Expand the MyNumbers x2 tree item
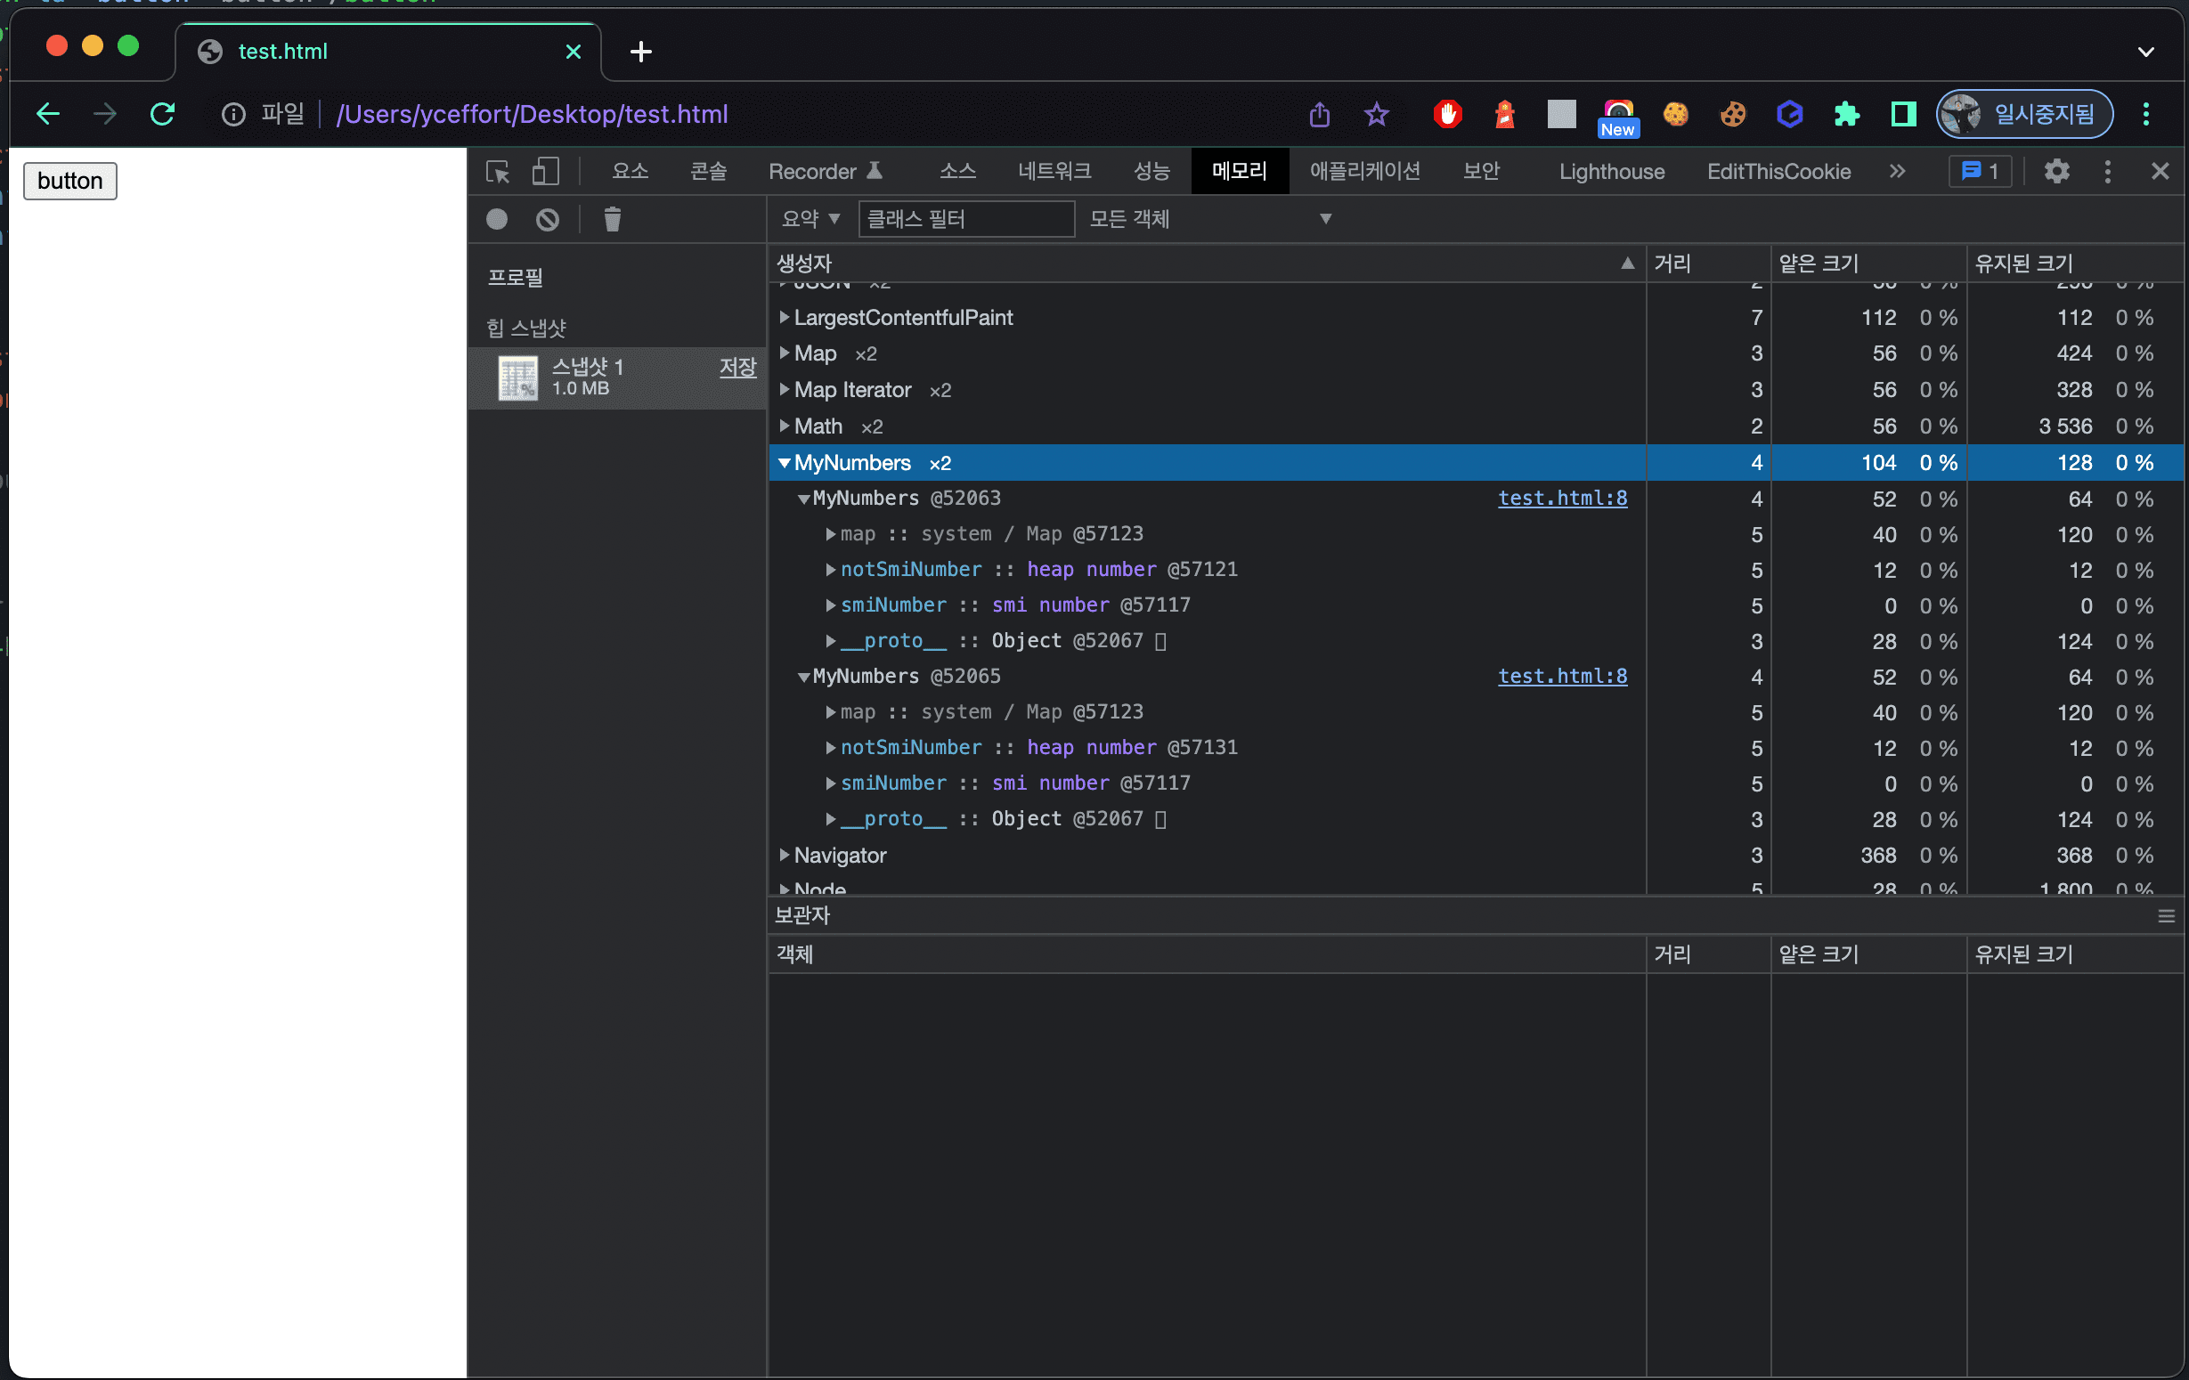The image size is (2189, 1380). 782,463
